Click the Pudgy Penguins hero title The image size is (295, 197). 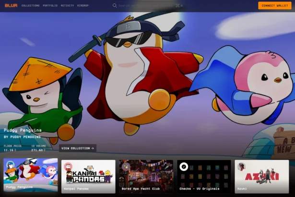[23, 130]
